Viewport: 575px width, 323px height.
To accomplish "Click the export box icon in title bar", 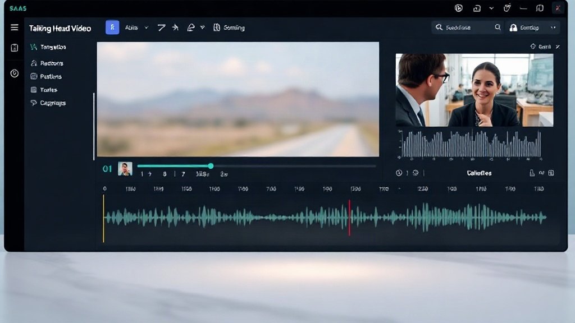I will (477, 8).
